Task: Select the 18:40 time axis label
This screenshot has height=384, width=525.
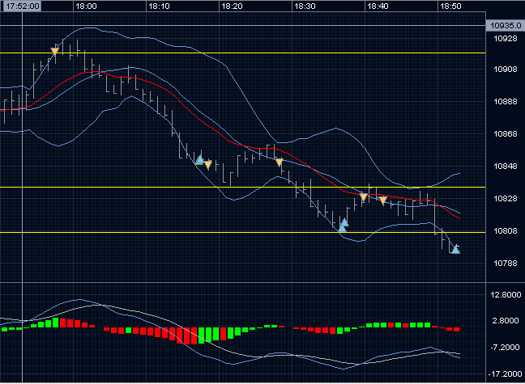Action: pos(378,6)
